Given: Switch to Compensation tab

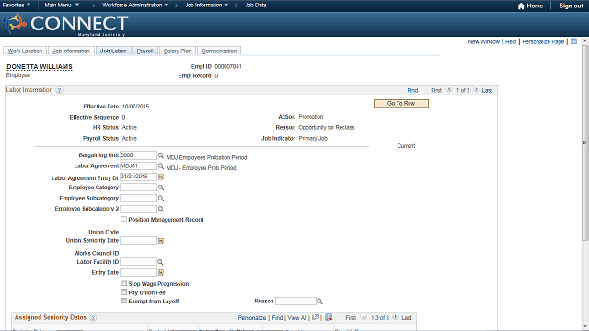Looking at the screenshot, I should 219,51.
